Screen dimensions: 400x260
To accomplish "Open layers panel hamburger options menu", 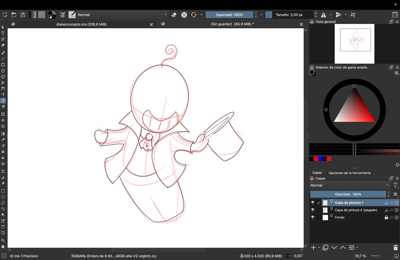I will click(x=395, y=194).
